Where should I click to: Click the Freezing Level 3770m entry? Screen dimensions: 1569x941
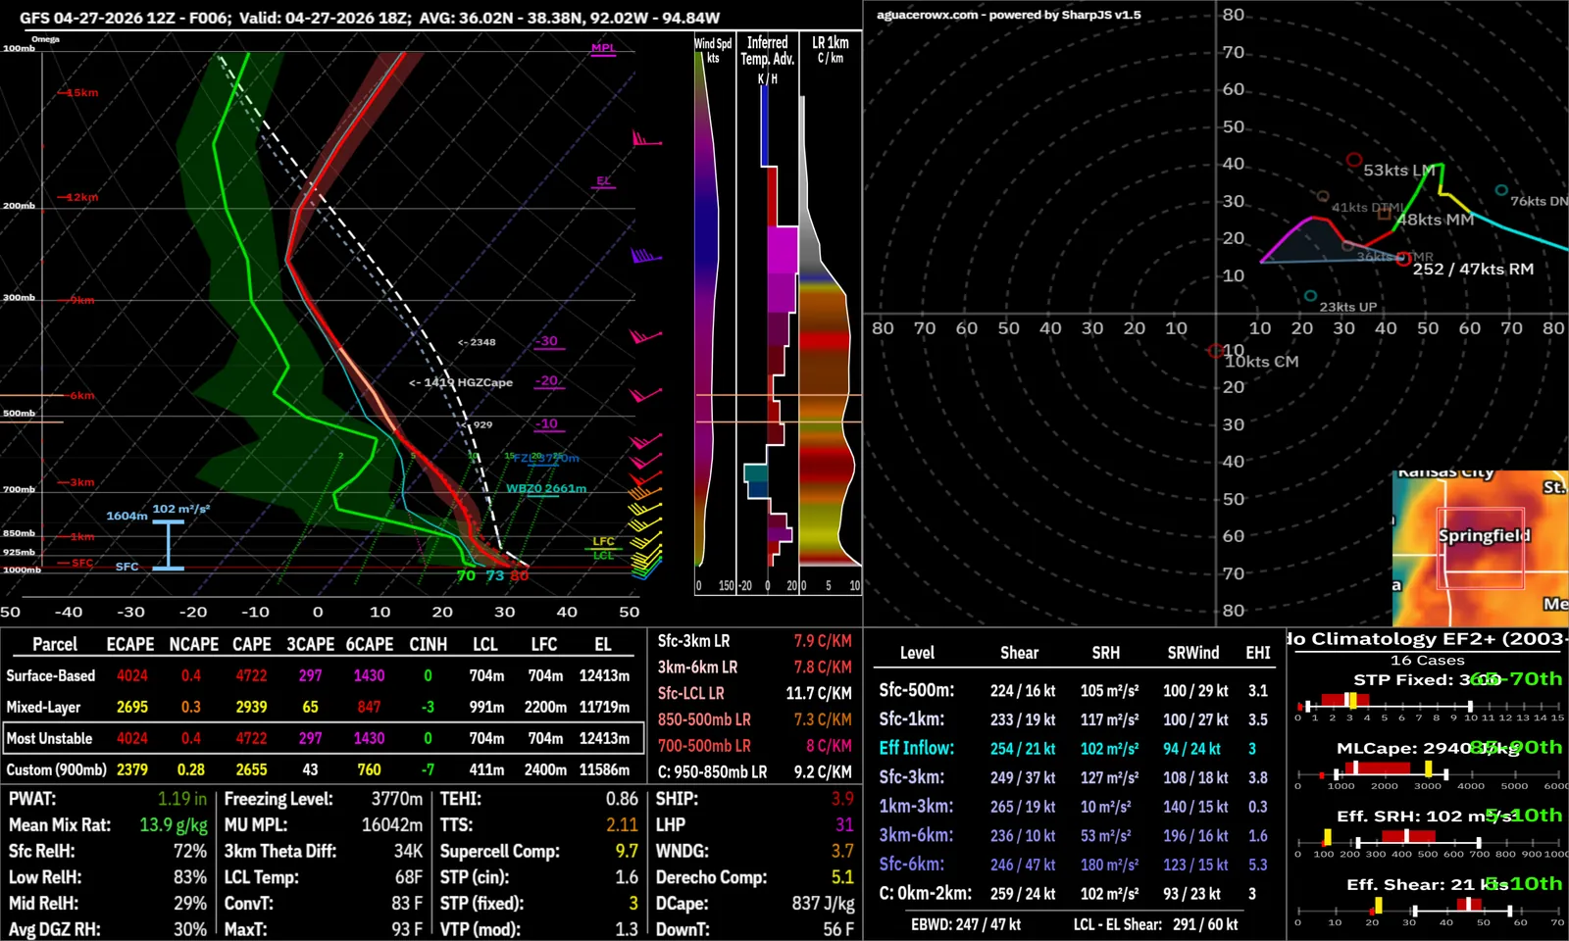[324, 799]
